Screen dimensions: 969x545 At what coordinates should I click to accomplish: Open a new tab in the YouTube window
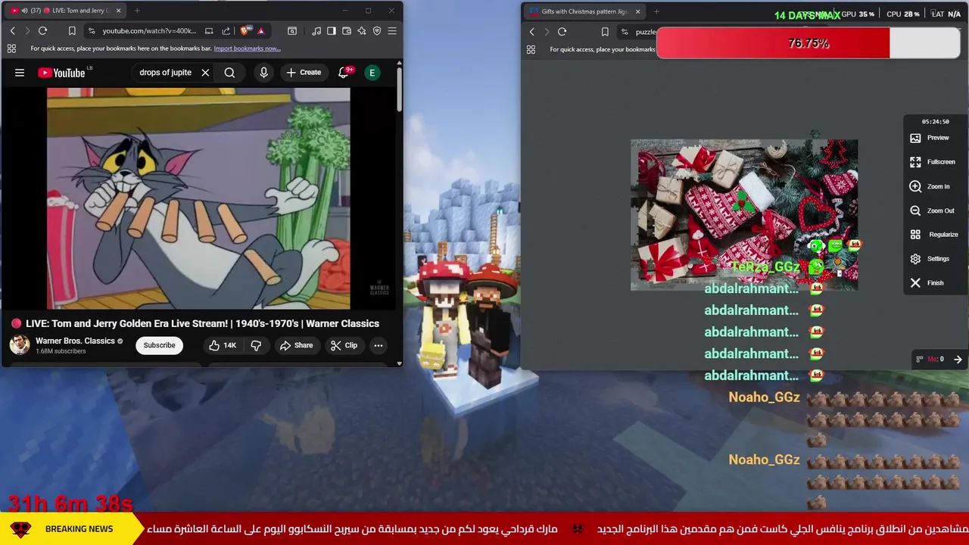[x=137, y=11]
